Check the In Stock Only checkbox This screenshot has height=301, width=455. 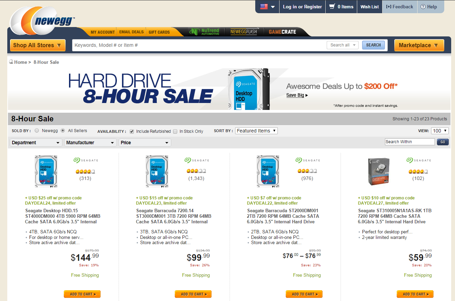point(175,131)
